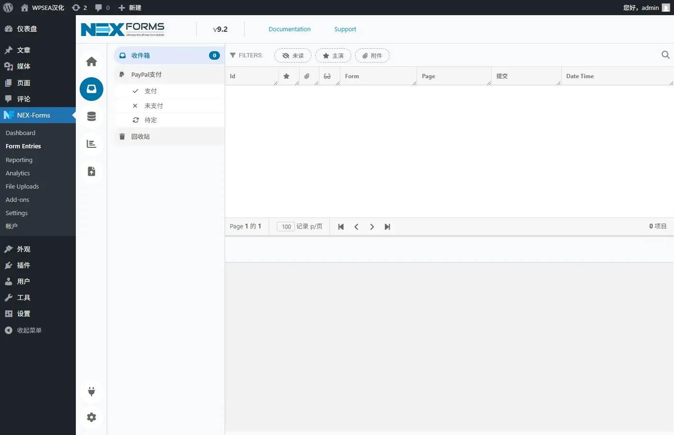674x435 pixels.
Task: Collapse the WordPress menu via 收起菜单
Action: point(29,330)
